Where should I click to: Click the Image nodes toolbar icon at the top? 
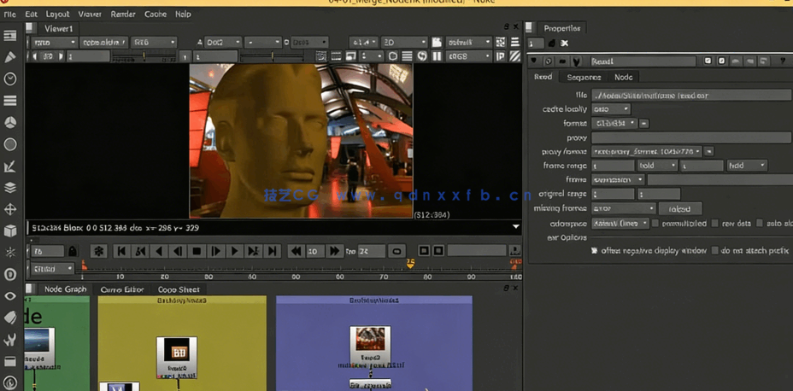(x=10, y=36)
